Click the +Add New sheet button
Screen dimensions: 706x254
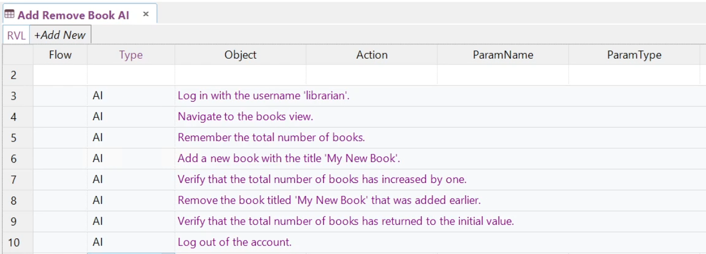(x=60, y=35)
